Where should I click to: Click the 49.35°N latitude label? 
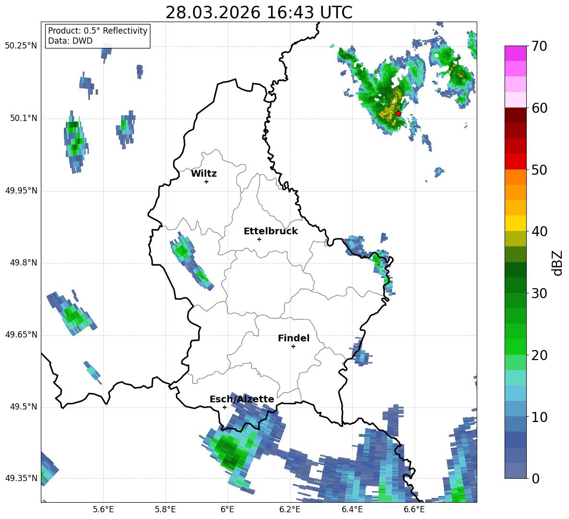coord(21,478)
